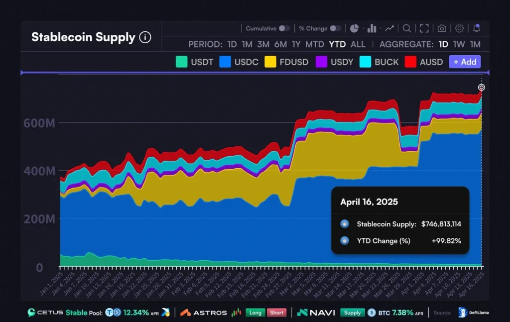Switch to pie chart view

(354, 28)
